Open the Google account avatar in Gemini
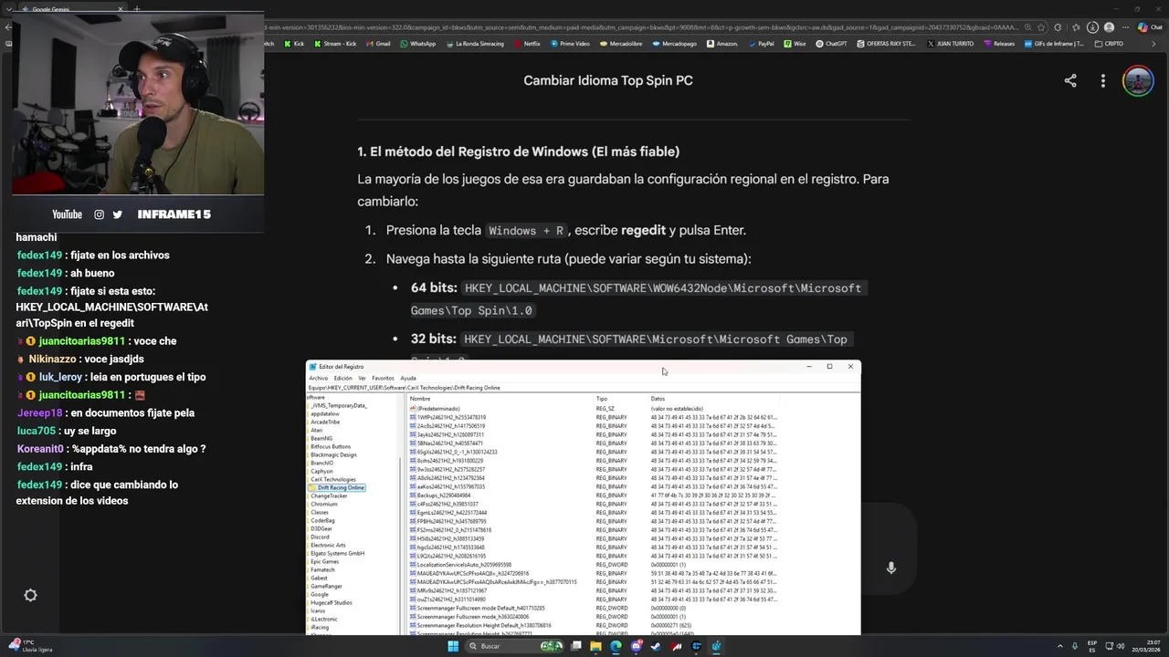The width and height of the screenshot is (1169, 657). click(x=1138, y=80)
